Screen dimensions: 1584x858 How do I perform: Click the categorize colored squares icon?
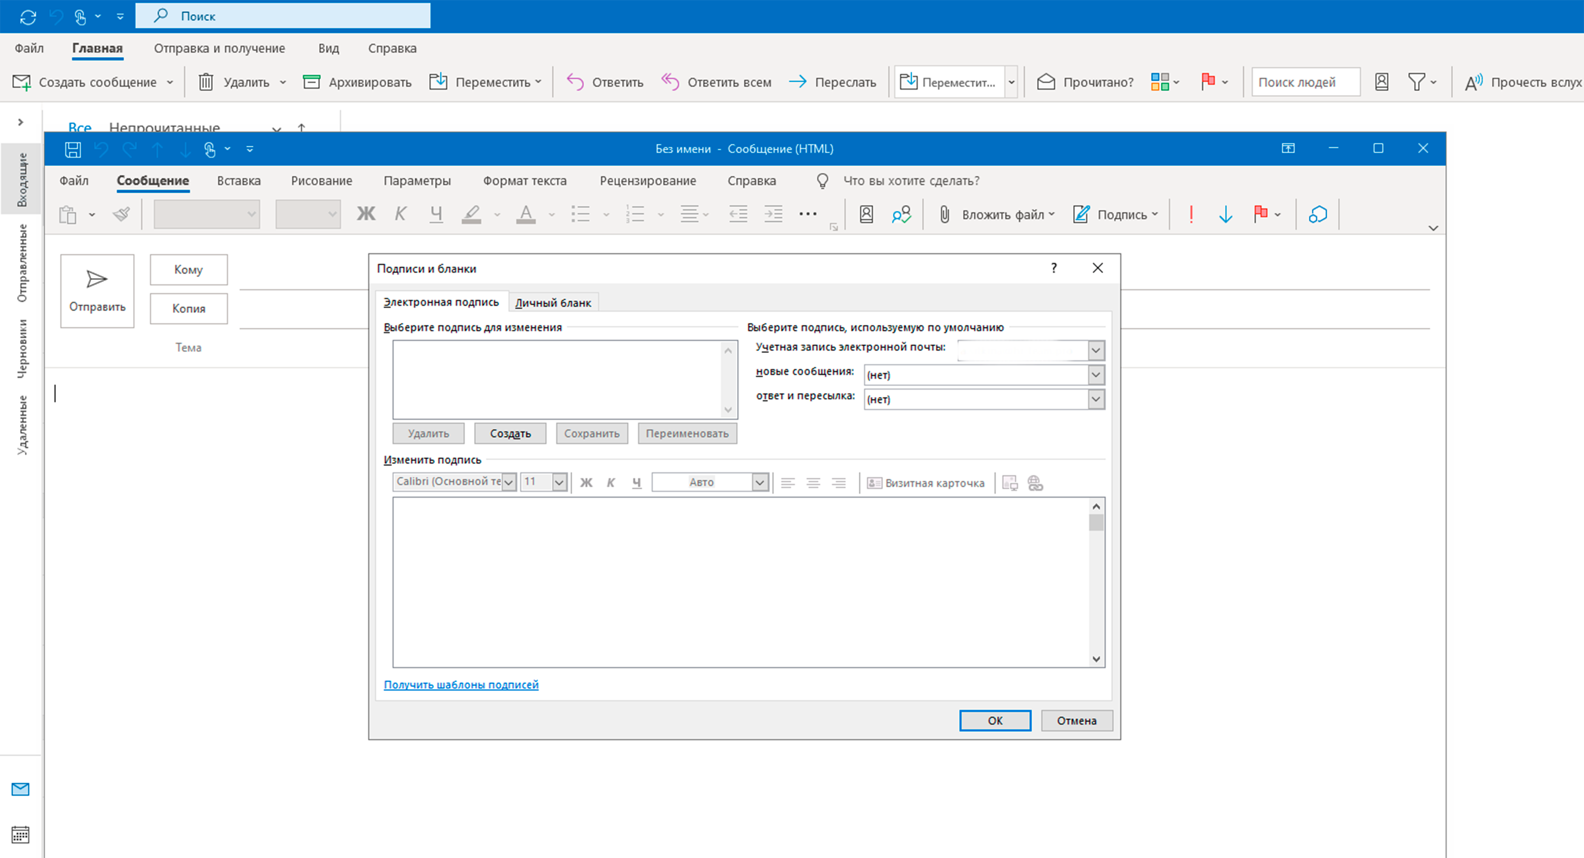point(1160,82)
